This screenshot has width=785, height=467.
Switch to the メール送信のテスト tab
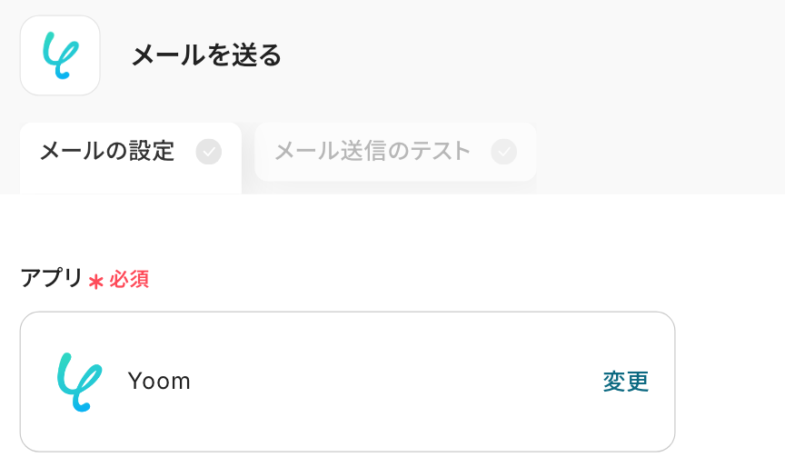pyautogui.click(x=373, y=152)
